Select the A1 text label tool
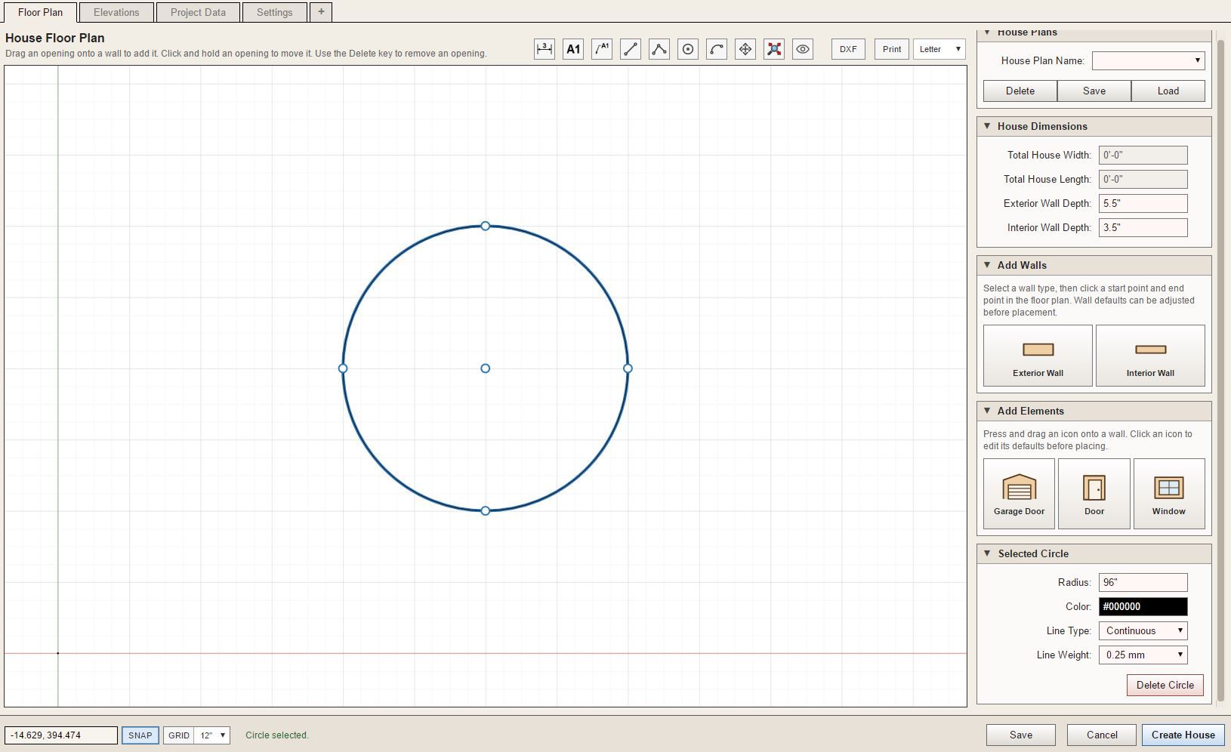The width and height of the screenshot is (1231, 752). pos(573,49)
